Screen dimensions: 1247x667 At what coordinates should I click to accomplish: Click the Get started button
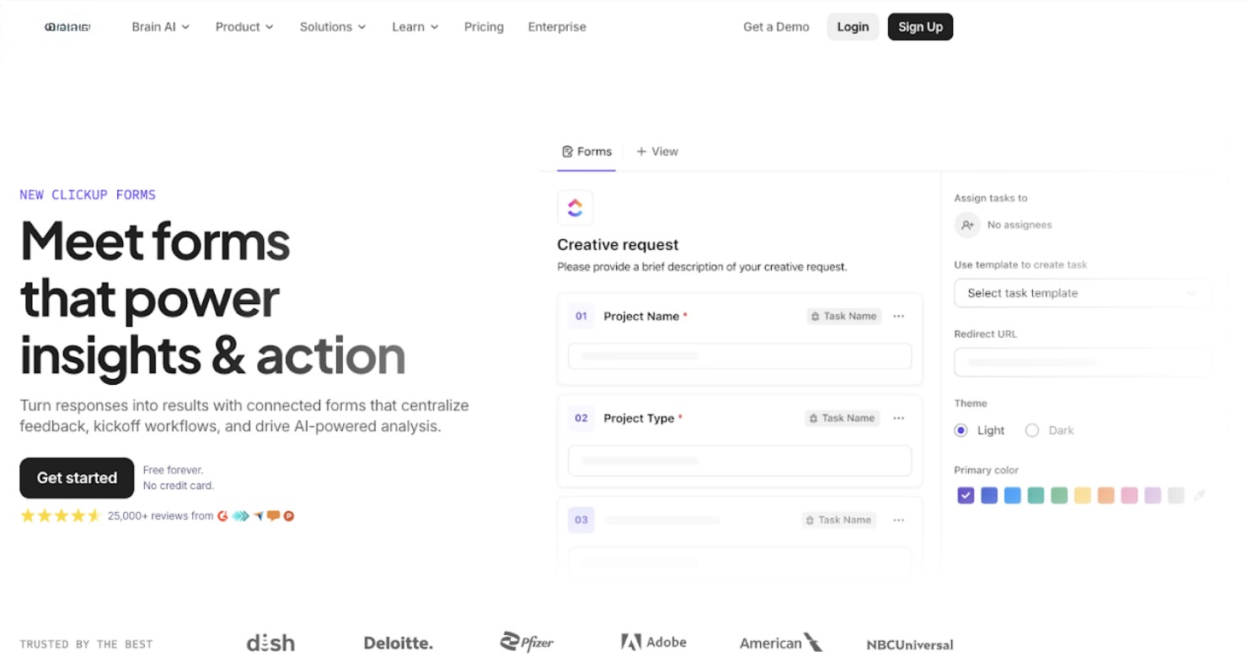77,478
